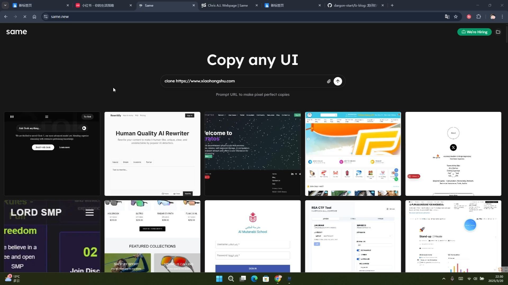Open Windows taskbar search
The image size is (508, 285).
click(x=231, y=279)
